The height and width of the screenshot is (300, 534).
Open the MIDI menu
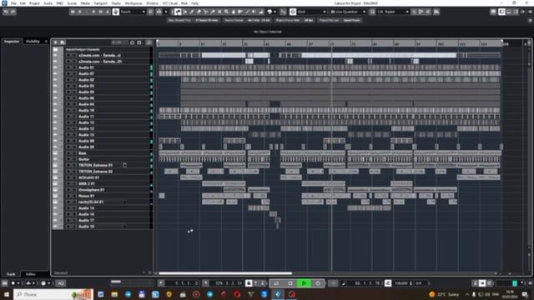tap(59, 3)
